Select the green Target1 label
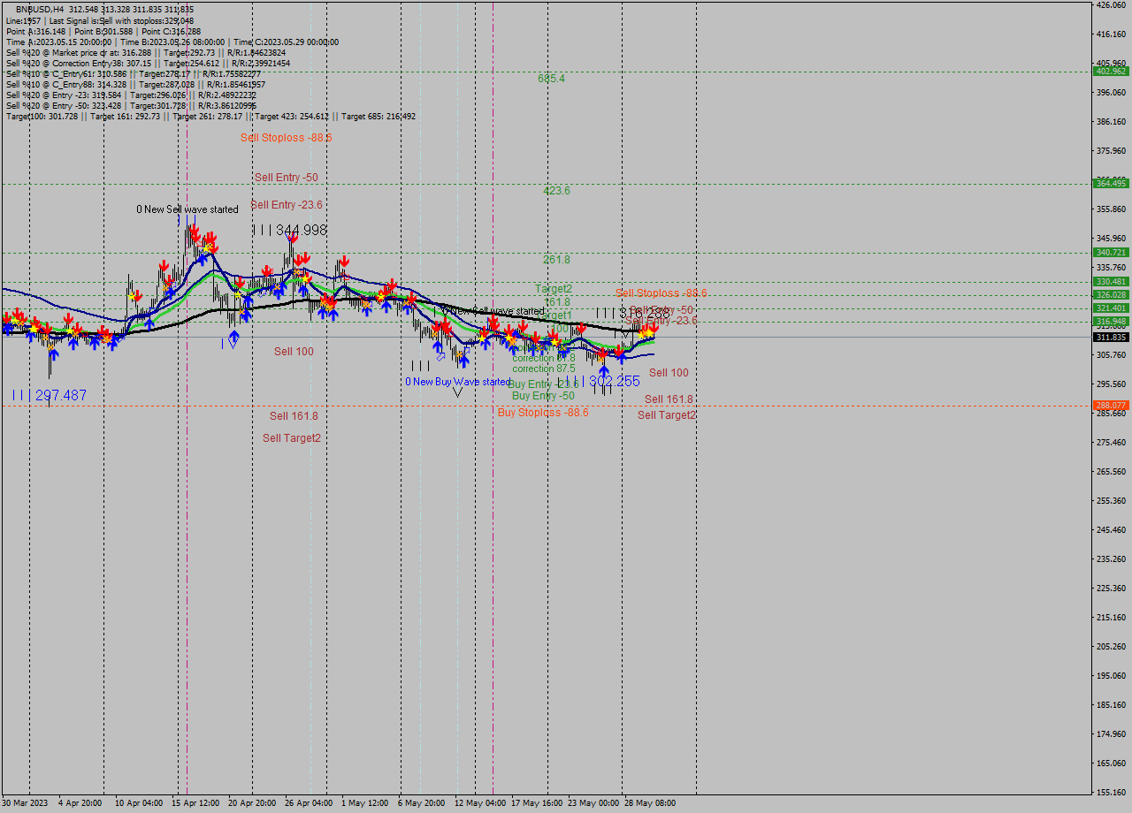Screen dimensions: 1132x813 (x=555, y=315)
